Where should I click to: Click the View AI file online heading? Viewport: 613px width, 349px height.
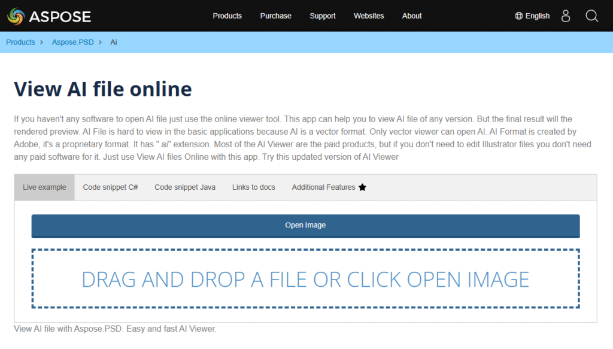click(103, 89)
